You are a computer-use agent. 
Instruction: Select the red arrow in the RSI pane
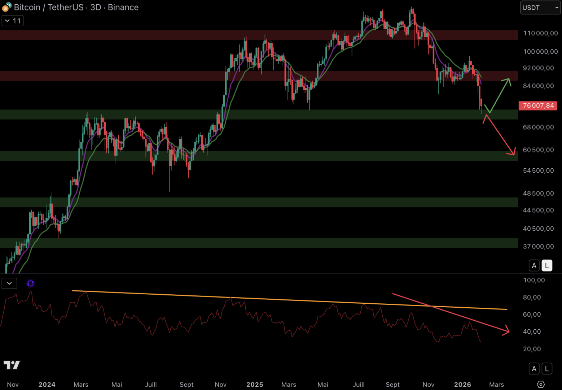point(451,312)
